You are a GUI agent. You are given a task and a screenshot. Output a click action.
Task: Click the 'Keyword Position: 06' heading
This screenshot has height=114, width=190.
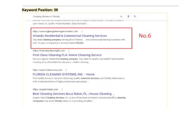[x=40, y=10]
